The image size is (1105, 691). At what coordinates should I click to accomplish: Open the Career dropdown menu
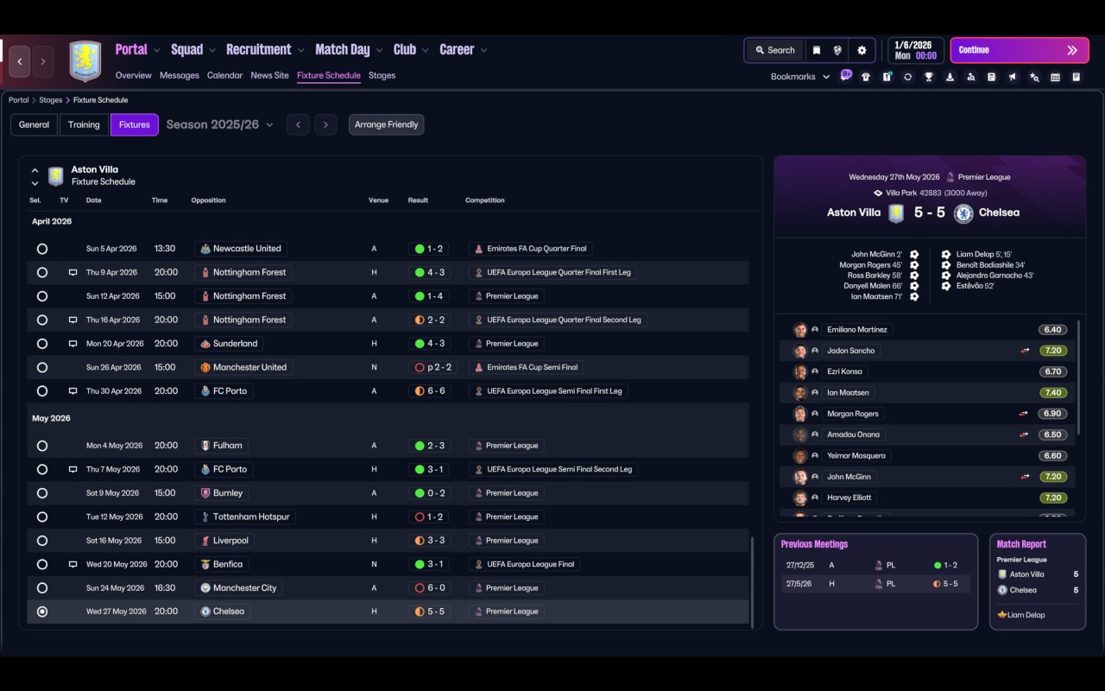click(x=464, y=50)
